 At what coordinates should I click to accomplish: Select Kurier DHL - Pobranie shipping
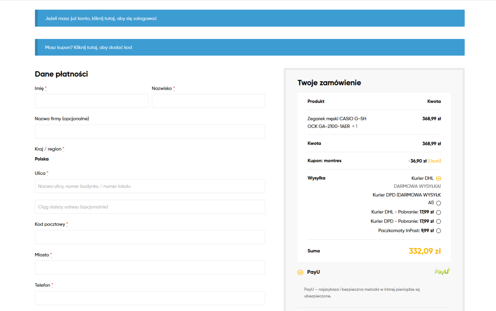(x=439, y=213)
